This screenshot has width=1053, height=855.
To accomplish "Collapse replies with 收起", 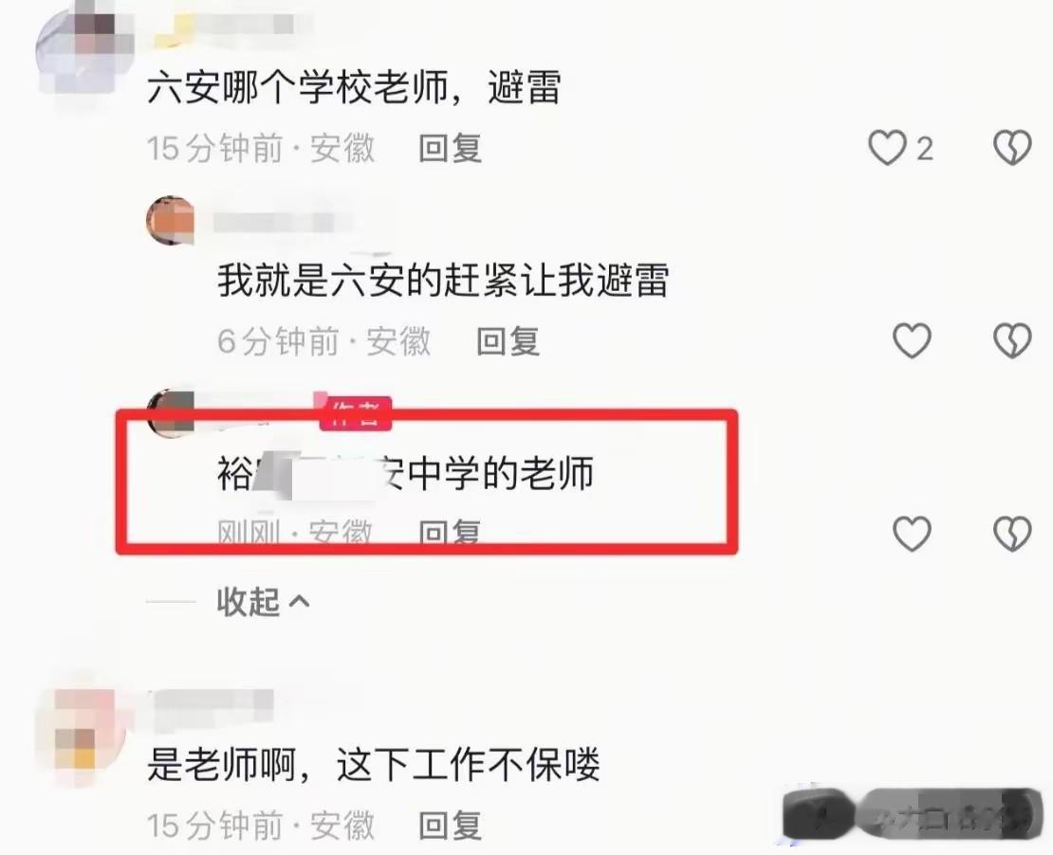I will click(248, 601).
